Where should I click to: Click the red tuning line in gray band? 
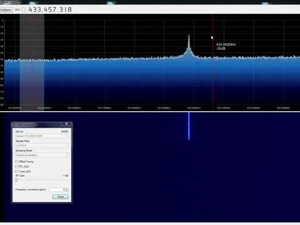click(x=32, y=62)
